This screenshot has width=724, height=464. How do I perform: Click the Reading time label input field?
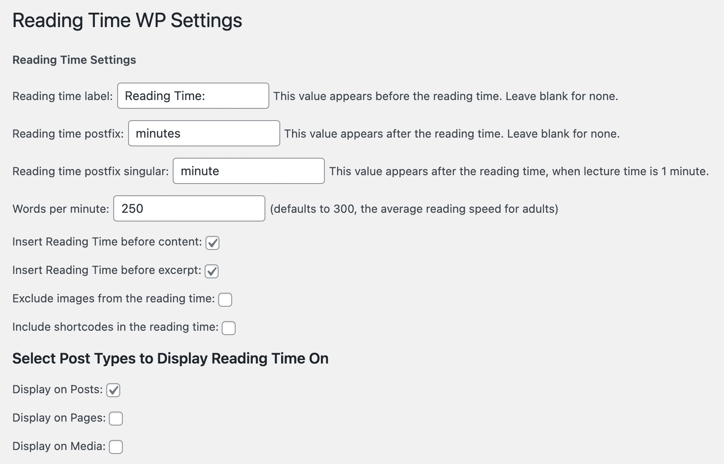193,96
